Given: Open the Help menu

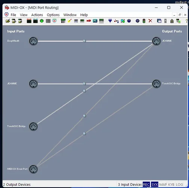Looking at the screenshot, I should 84,15.
